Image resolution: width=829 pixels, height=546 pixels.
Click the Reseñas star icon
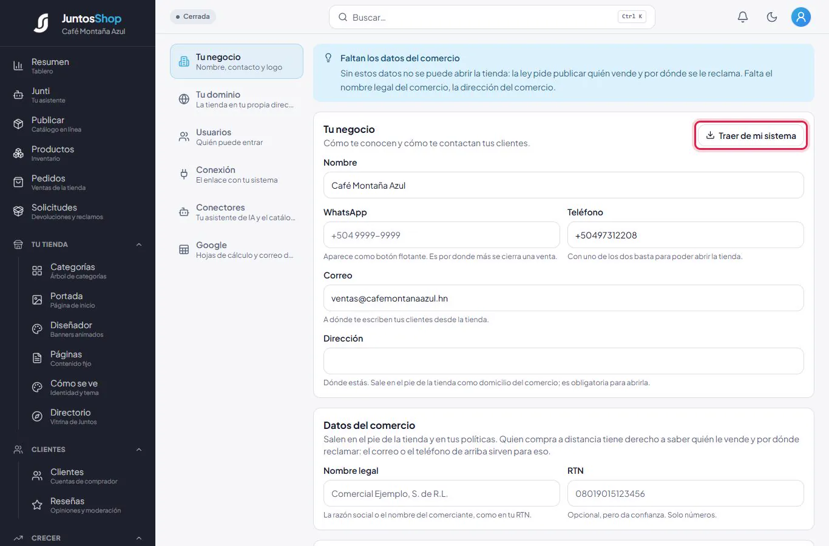37,505
